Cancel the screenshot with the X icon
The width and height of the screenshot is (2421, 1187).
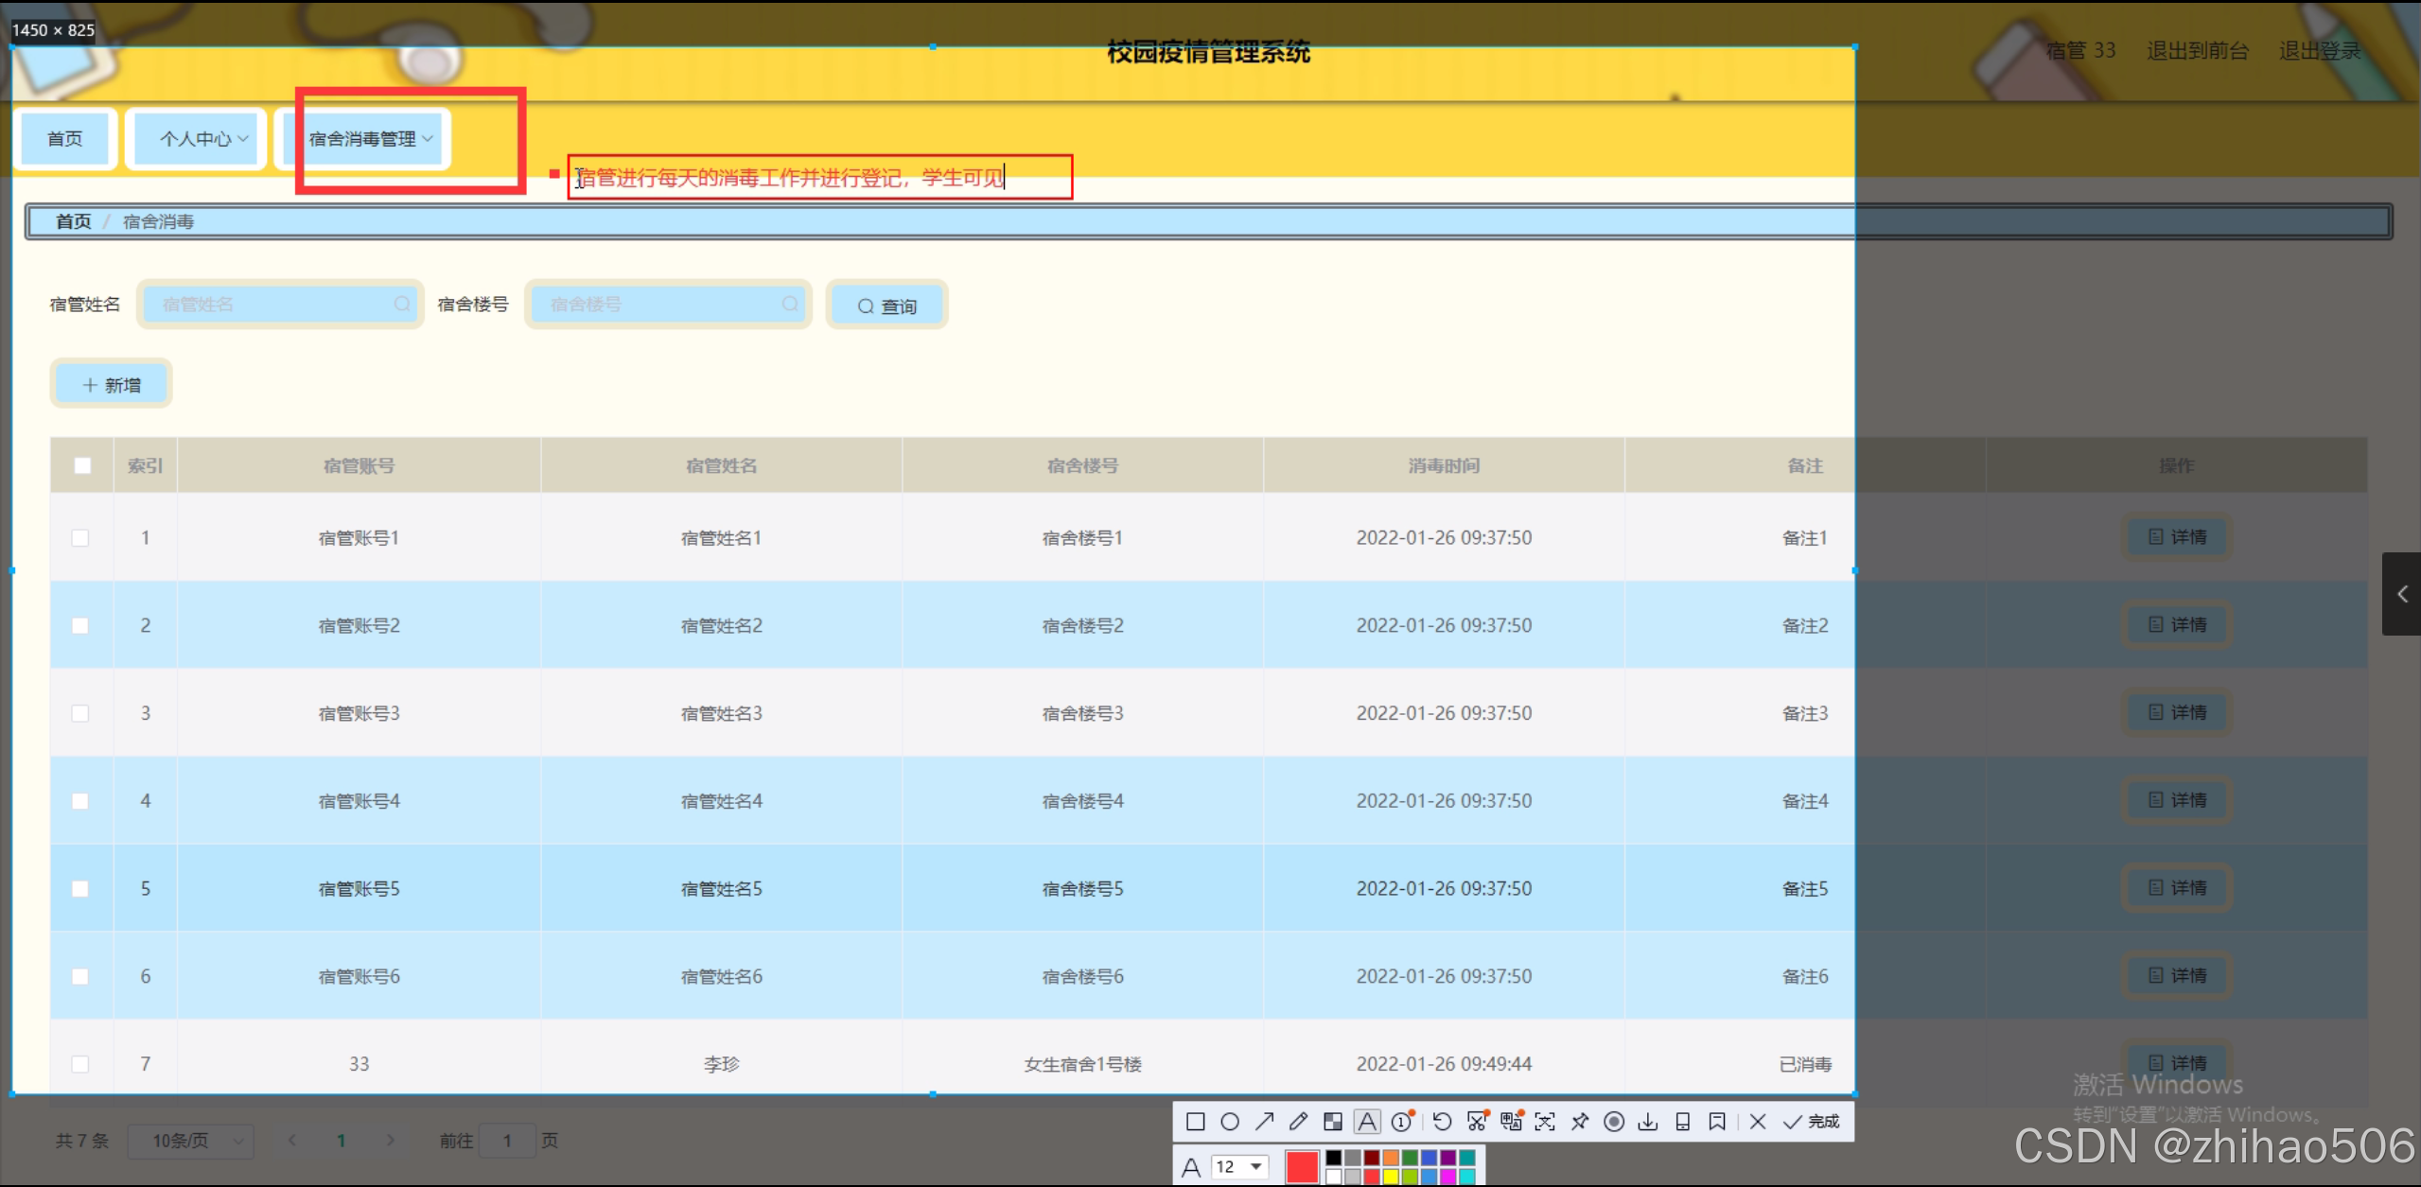(1758, 1122)
